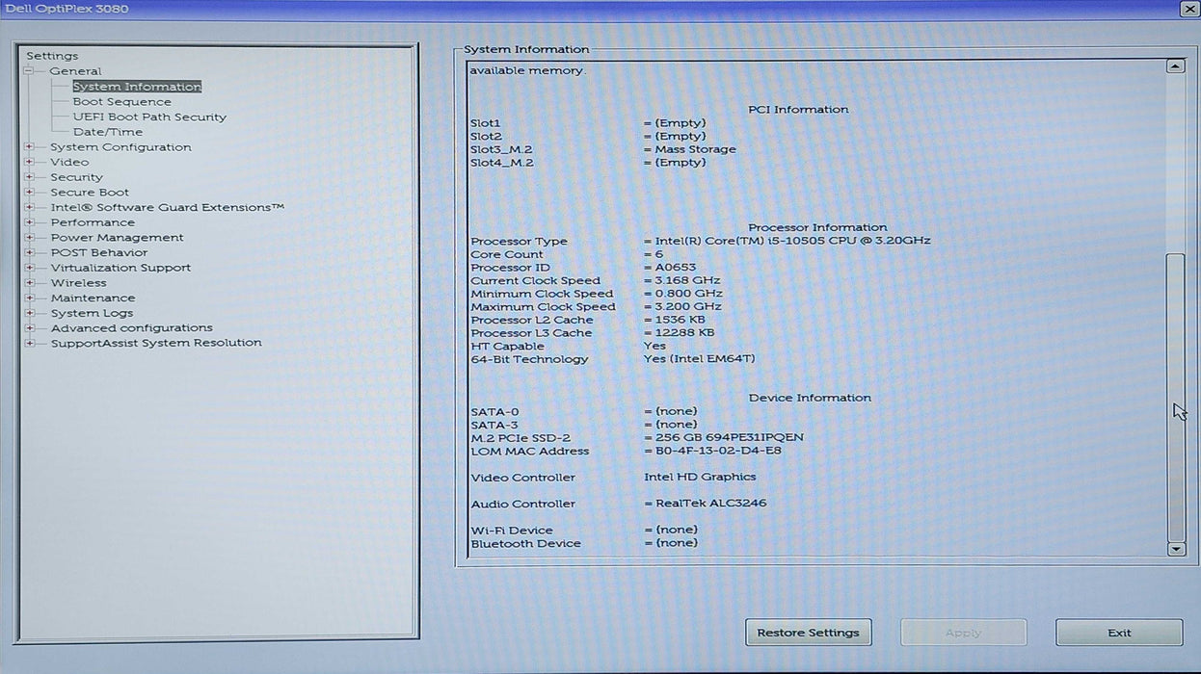Select Virtualization Support label
Viewport: 1201px width, 674px height.
[120, 268]
